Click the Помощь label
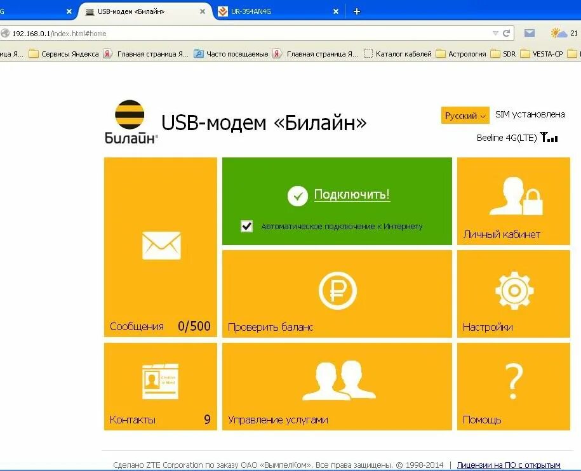Image resolution: width=581 pixels, height=471 pixels. coord(482,420)
